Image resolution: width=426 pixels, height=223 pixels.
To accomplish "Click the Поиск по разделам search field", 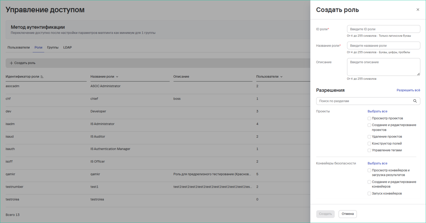I will click(364, 101).
